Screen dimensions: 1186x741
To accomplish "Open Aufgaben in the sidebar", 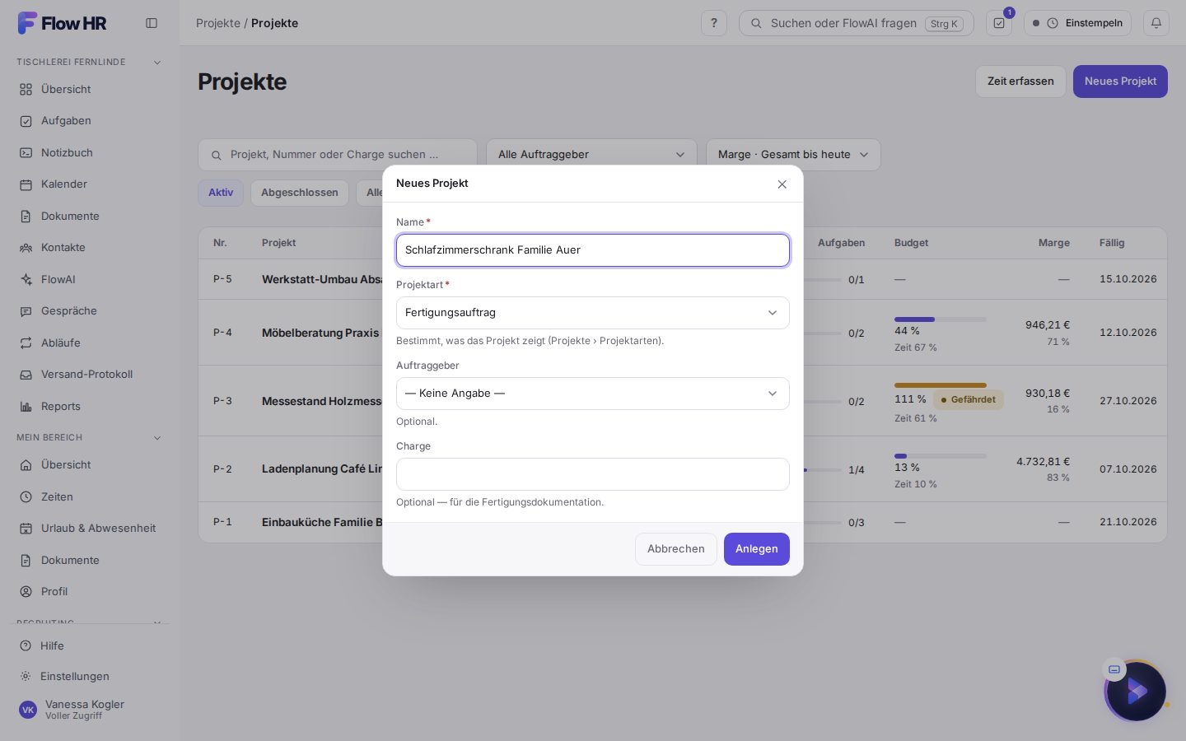I will point(89,121).
